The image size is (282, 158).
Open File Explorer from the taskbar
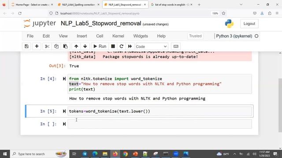click(x=105, y=154)
